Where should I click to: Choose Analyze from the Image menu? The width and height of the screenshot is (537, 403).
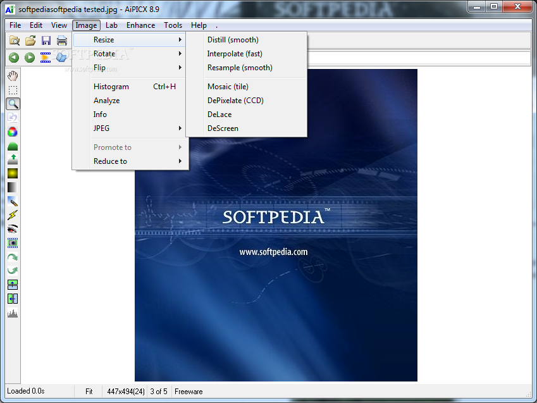click(130, 101)
